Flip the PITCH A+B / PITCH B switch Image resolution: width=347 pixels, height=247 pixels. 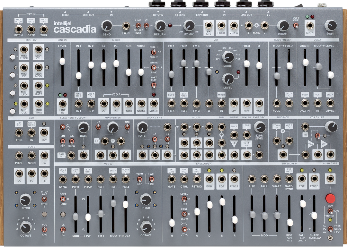[44, 199]
